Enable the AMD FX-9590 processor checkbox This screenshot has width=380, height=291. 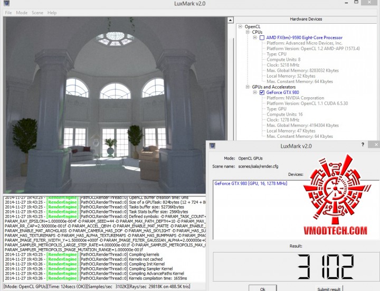pos(262,37)
